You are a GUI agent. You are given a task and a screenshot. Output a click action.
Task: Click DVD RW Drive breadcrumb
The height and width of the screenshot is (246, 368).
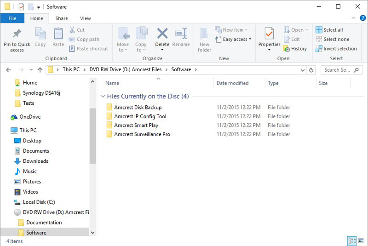point(126,69)
